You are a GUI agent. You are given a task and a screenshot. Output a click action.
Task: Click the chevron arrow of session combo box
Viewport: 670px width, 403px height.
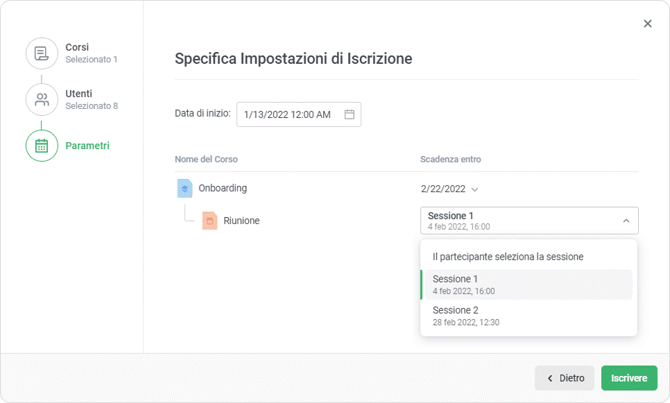coord(626,221)
